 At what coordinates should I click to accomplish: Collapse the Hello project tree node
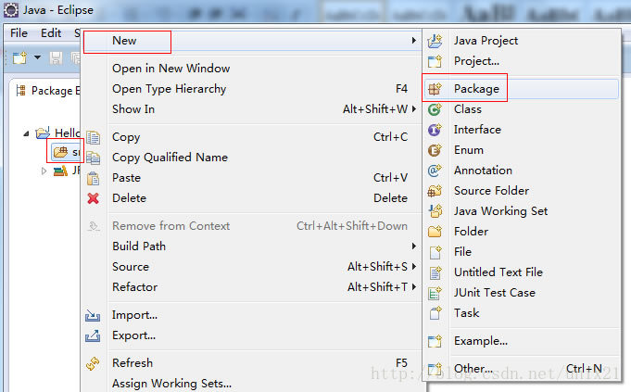[x=26, y=133]
